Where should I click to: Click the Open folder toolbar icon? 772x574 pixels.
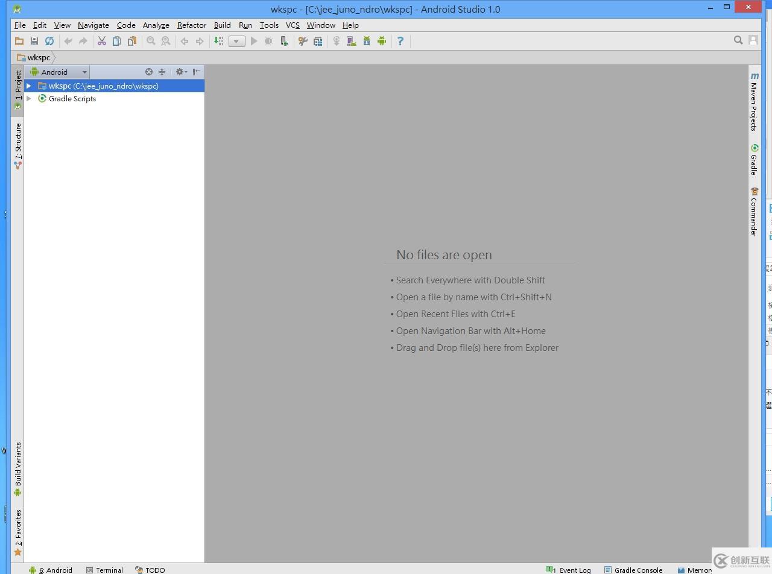coord(19,41)
